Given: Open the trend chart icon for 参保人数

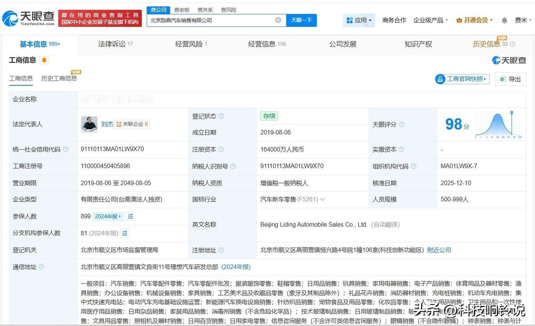Looking at the screenshot, I should 130,216.
